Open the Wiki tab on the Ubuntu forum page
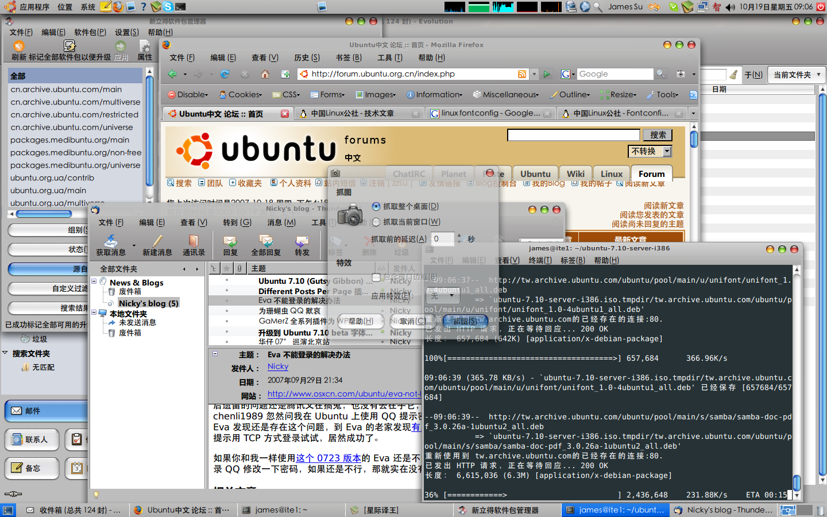827x517 pixels. point(575,173)
